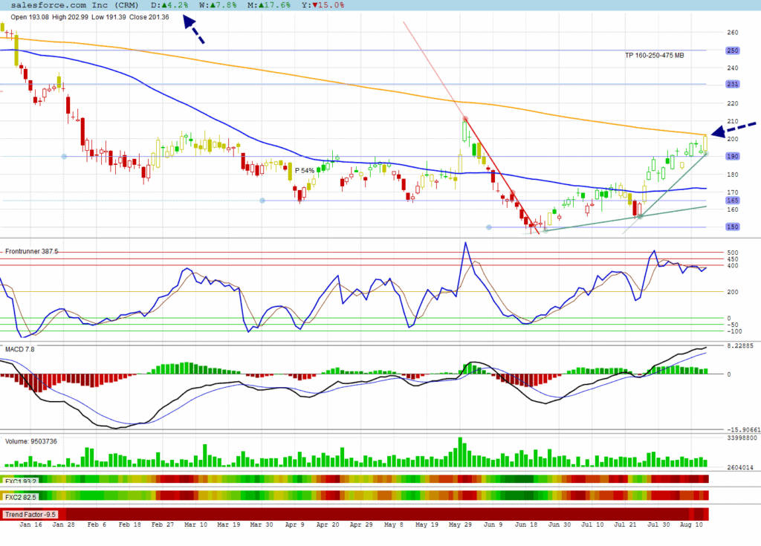The width and height of the screenshot is (761, 546).
Task: Click the 'Jul 21' date label
Action: click(x=624, y=524)
